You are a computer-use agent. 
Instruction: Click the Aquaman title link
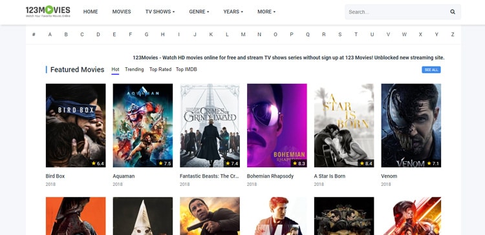tap(124, 176)
